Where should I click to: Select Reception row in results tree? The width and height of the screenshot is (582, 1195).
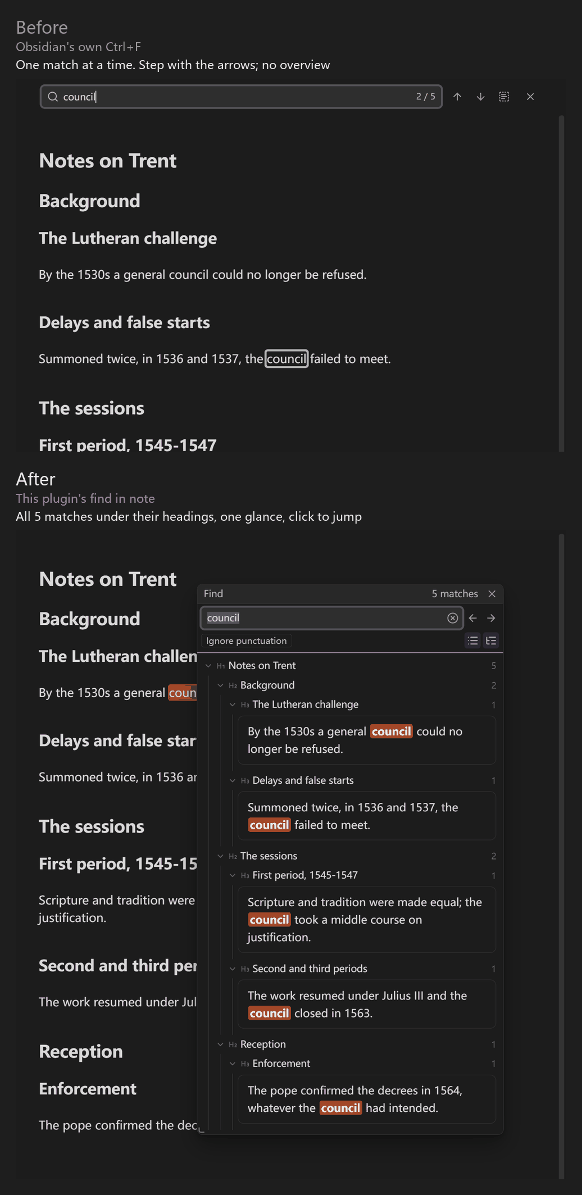356,1044
